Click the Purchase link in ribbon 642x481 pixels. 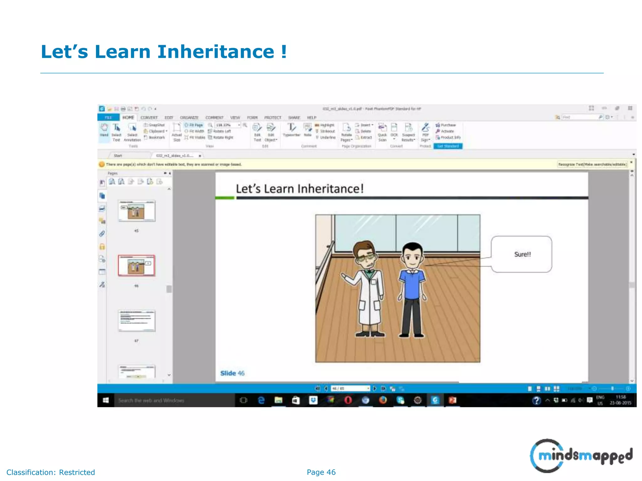click(445, 125)
